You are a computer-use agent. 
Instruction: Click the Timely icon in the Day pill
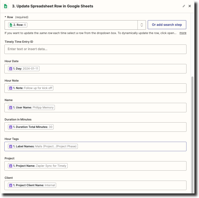11,69
